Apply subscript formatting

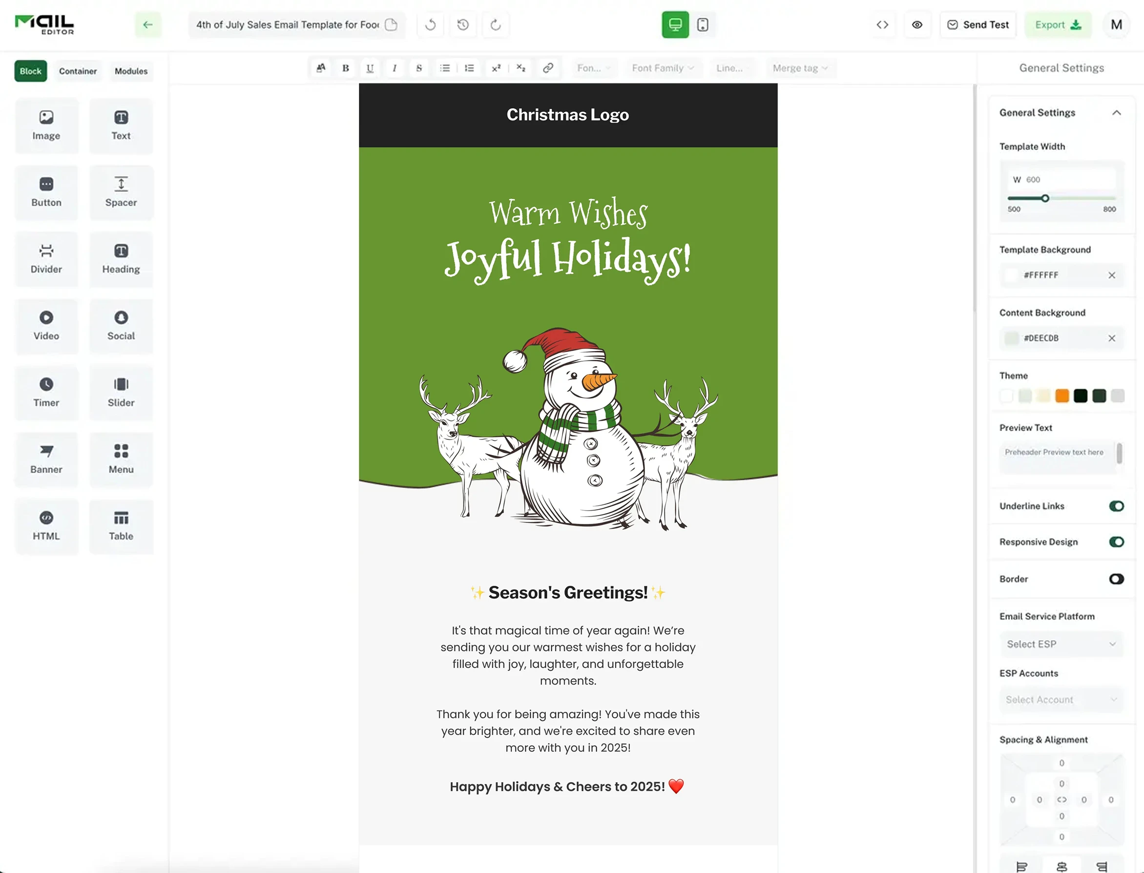(520, 68)
